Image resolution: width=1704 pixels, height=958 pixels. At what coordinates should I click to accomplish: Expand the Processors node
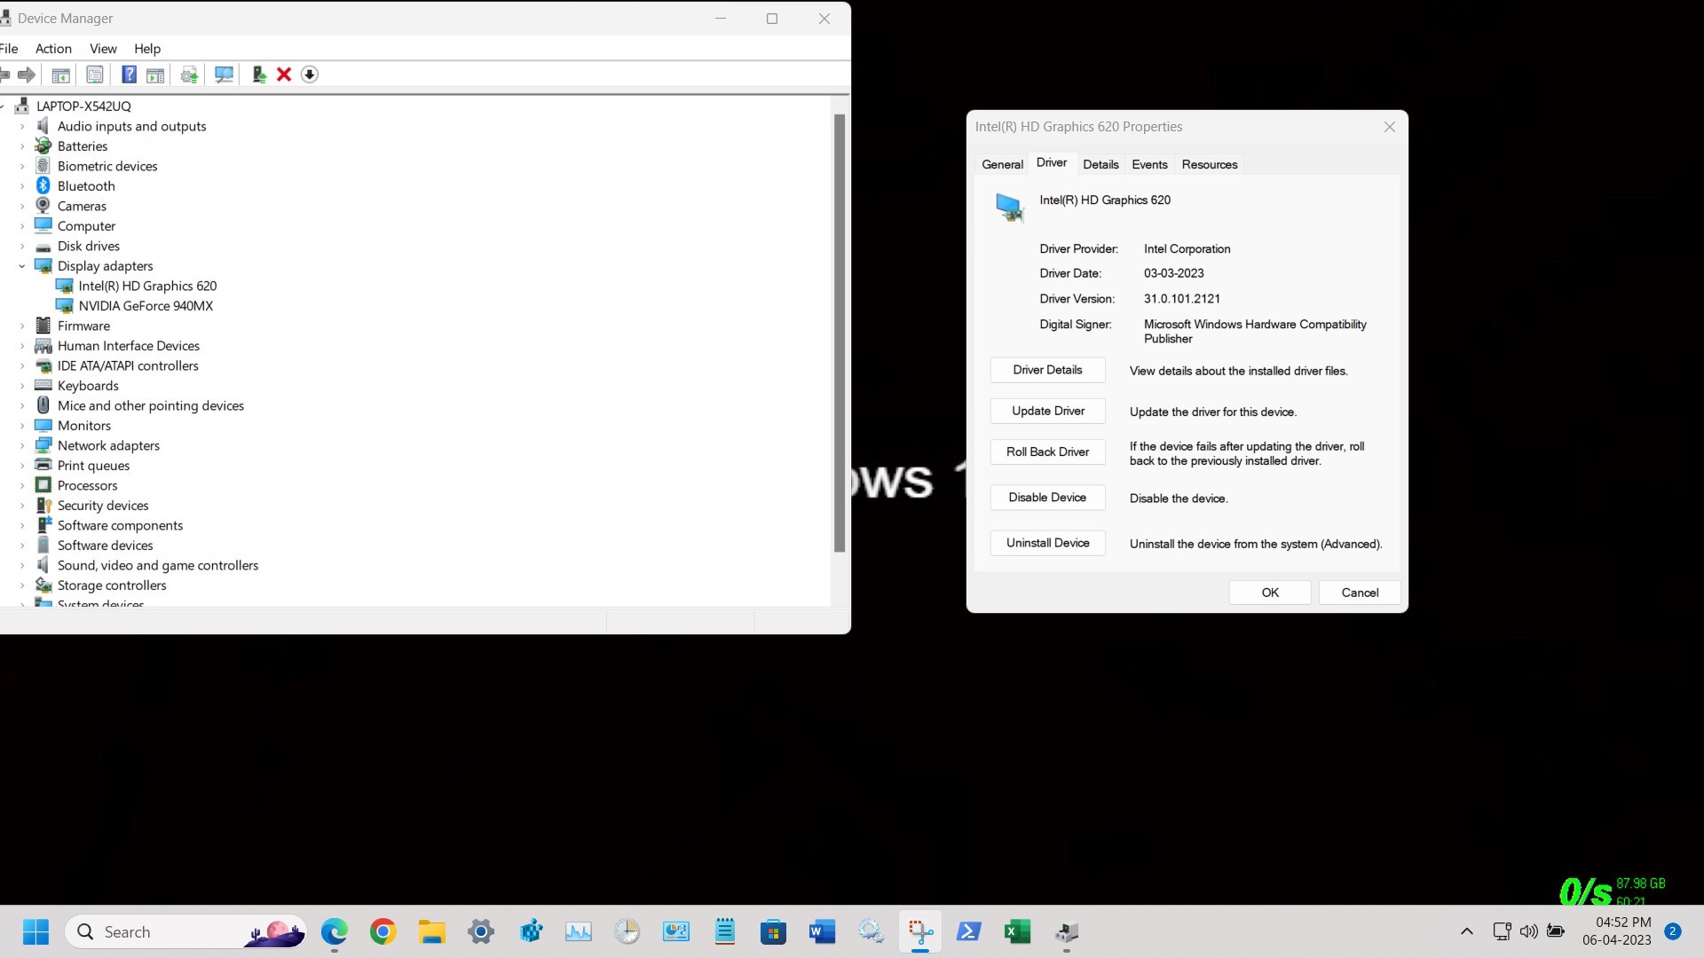point(22,486)
